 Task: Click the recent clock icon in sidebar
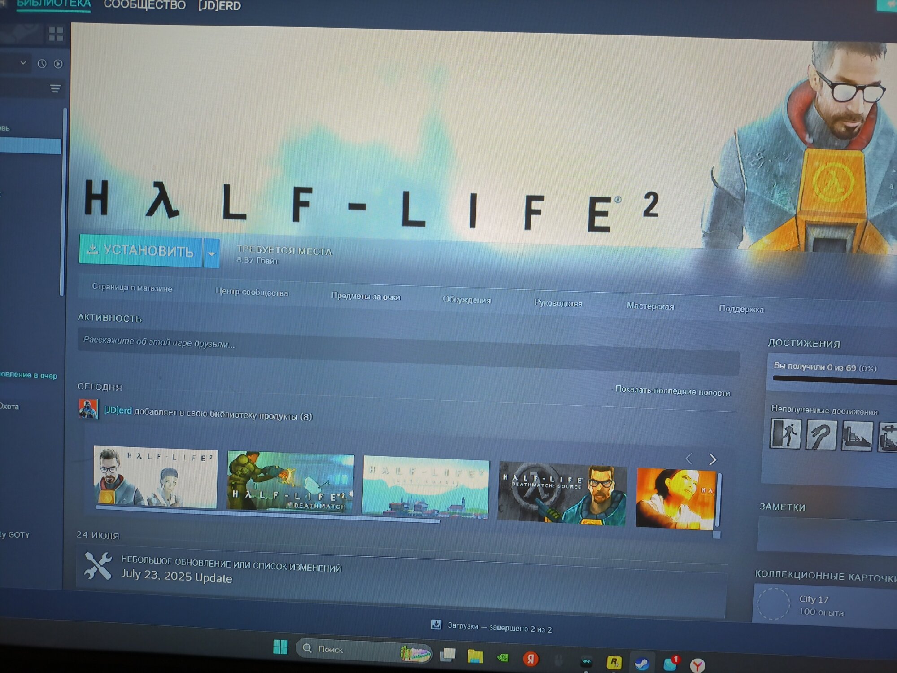(x=42, y=64)
